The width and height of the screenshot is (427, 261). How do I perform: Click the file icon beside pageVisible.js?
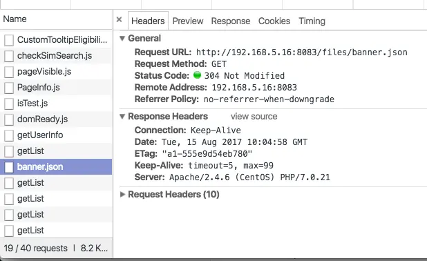(x=9, y=72)
